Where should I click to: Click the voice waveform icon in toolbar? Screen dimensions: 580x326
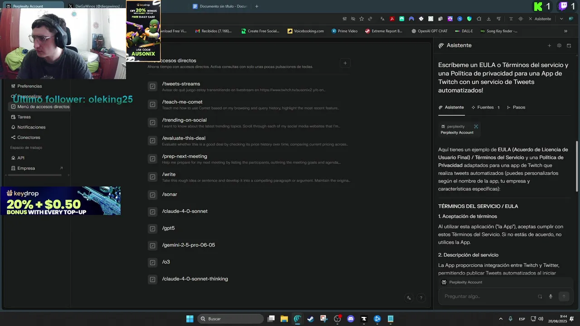click(x=521, y=19)
